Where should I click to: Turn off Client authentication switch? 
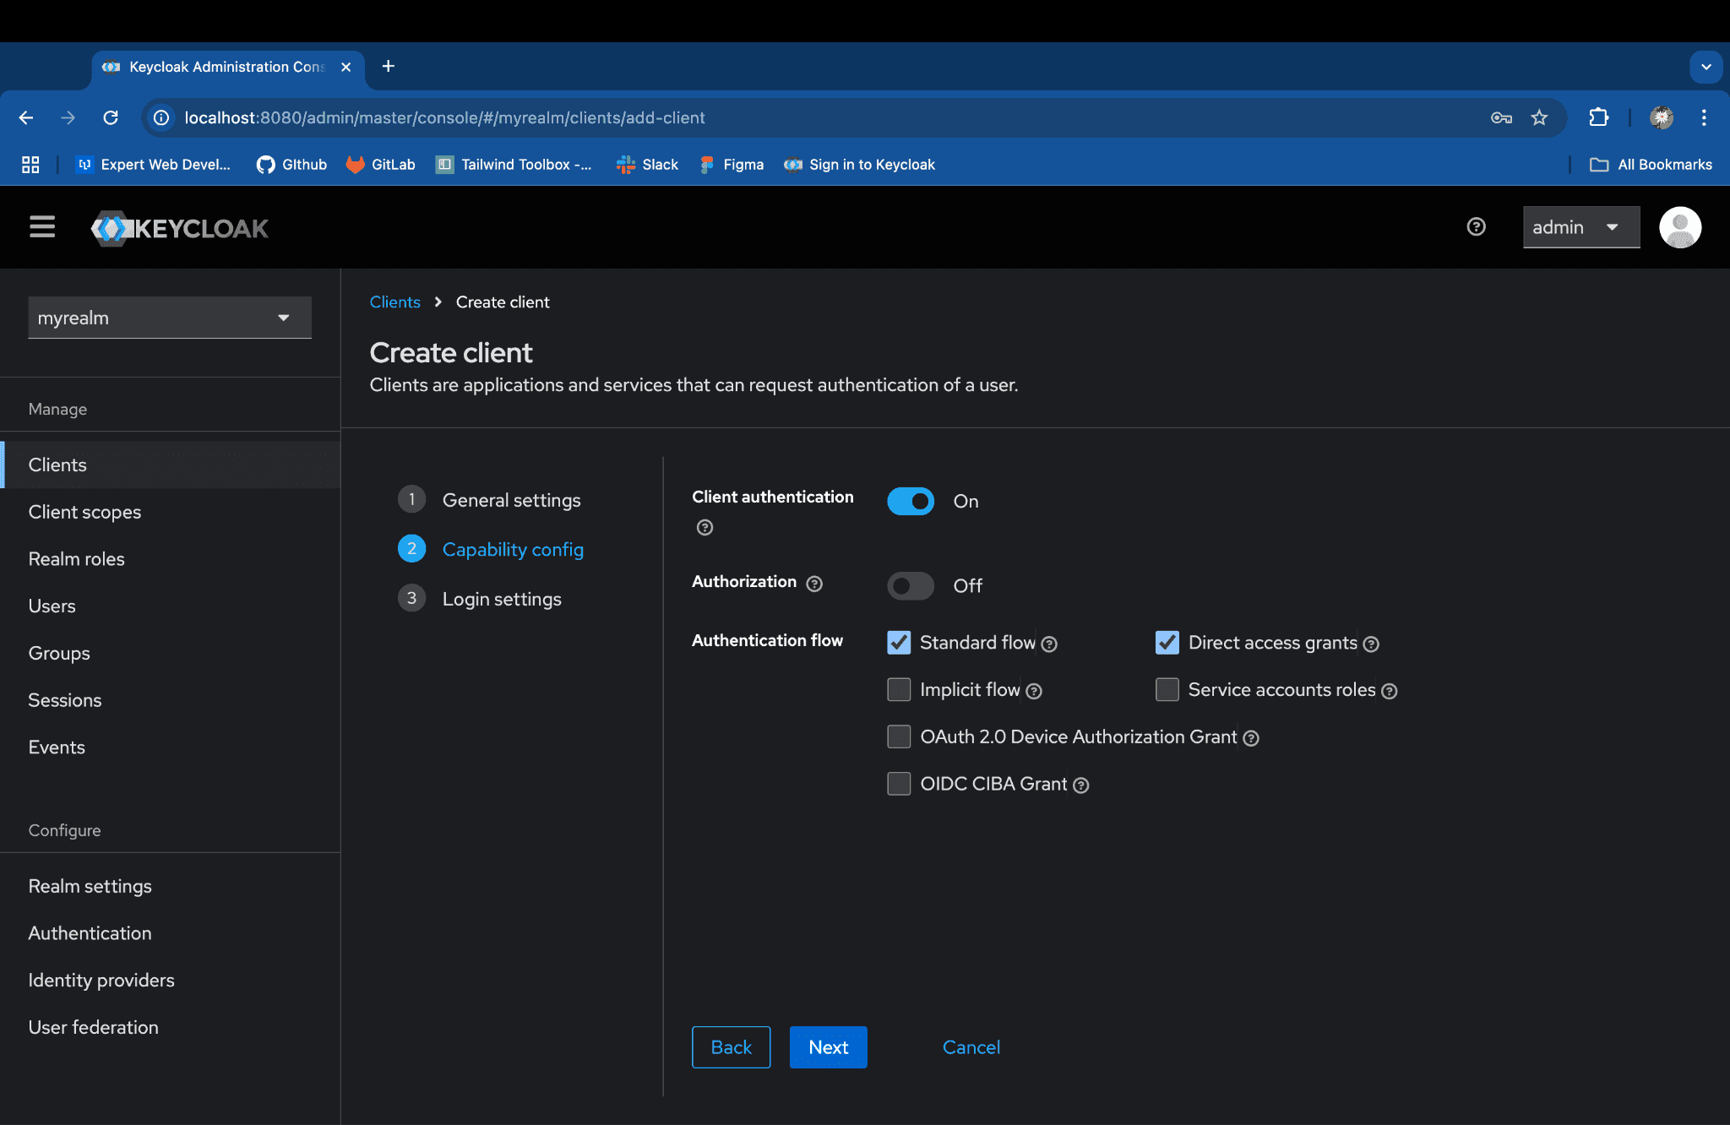click(x=911, y=501)
